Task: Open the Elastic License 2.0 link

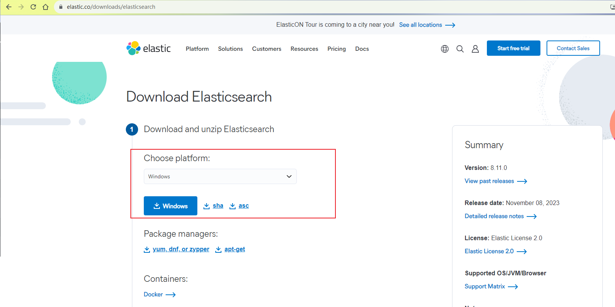Action: click(496, 251)
